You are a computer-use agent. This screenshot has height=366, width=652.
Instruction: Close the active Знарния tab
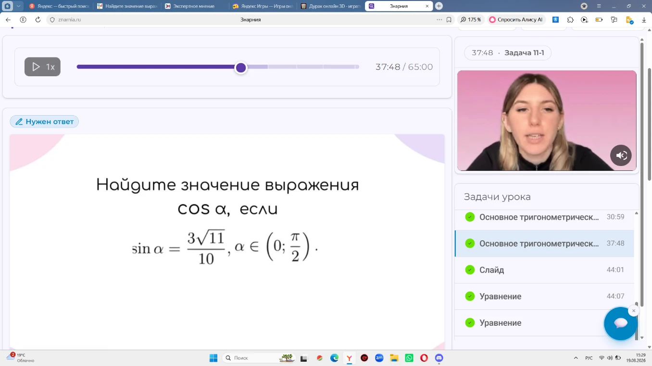coord(427,6)
